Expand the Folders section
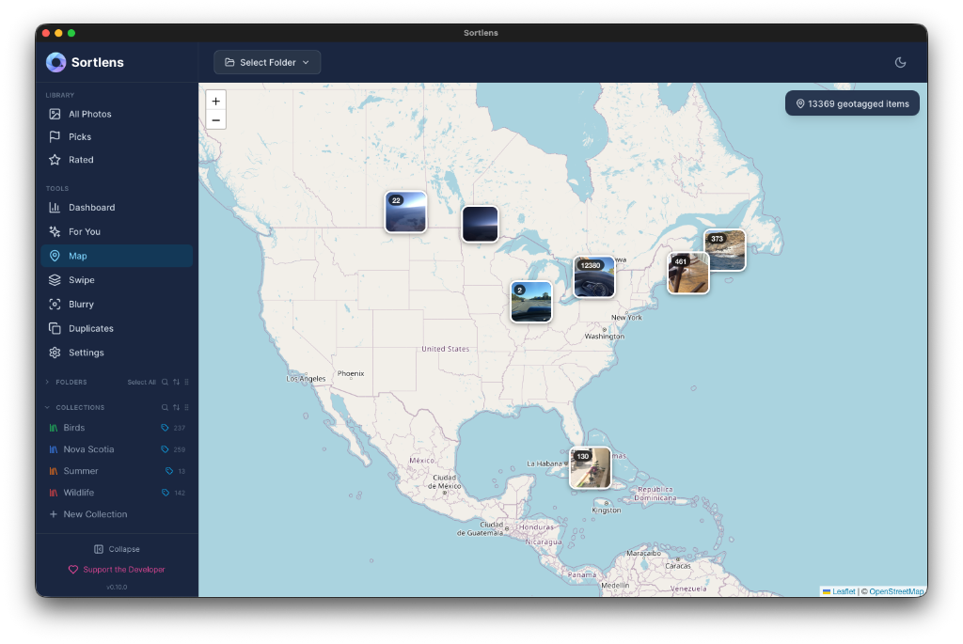The width and height of the screenshot is (963, 644). point(47,382)
